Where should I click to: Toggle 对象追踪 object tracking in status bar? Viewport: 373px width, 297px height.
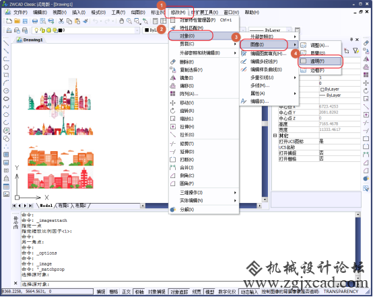(x=179, y=292)
